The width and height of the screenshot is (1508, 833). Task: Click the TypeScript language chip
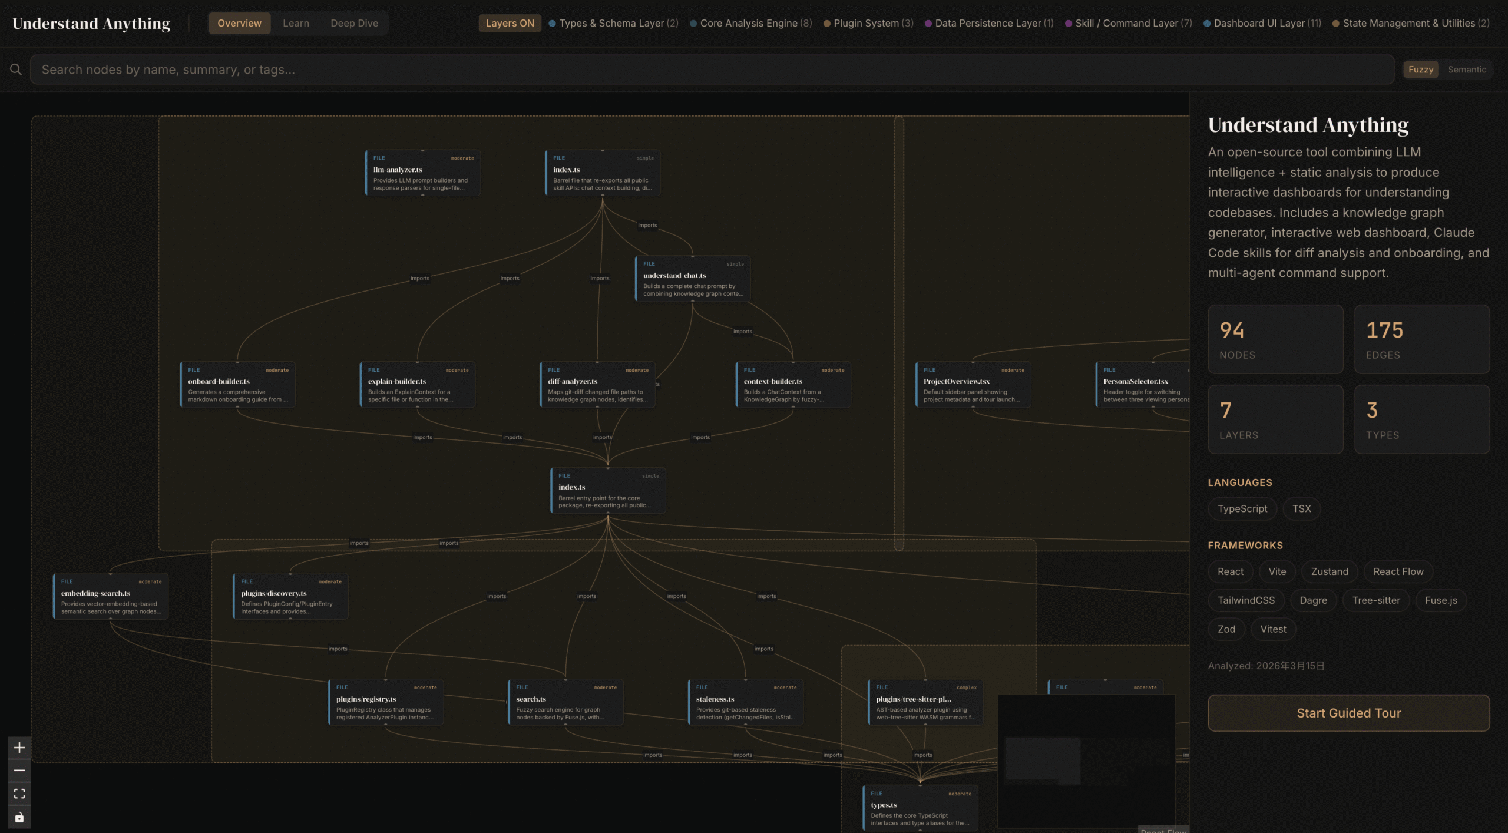[1242, 508]
